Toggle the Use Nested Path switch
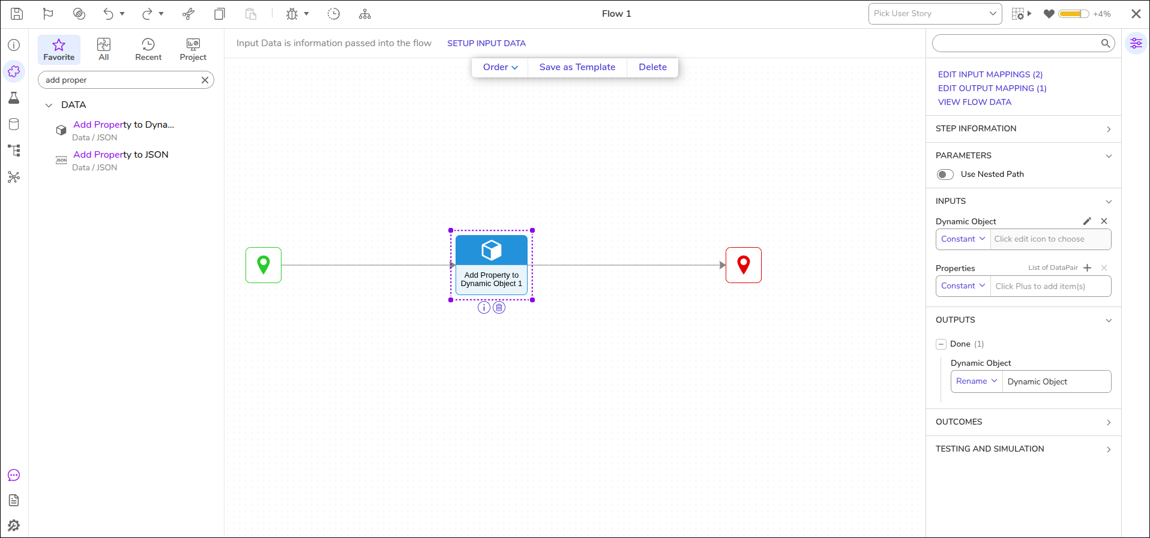Screen dimensions: 1150x538 [945, 175]
